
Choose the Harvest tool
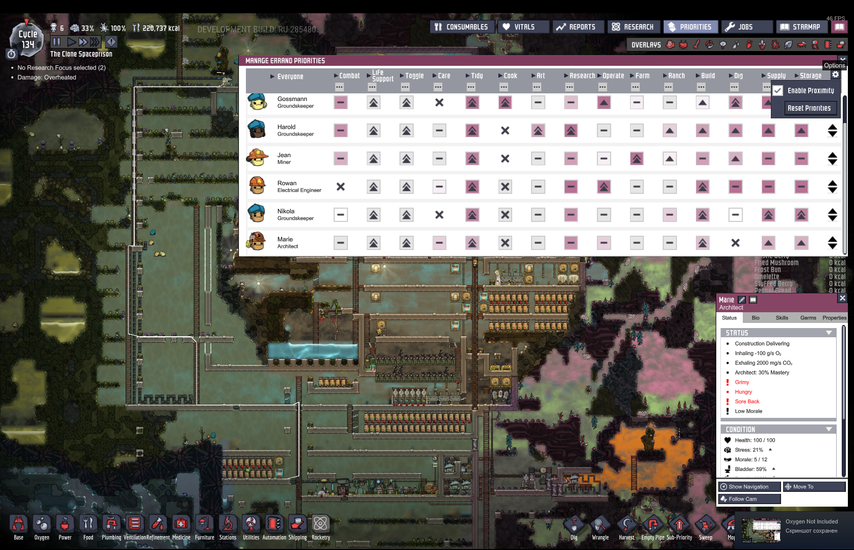coord(626,526)
